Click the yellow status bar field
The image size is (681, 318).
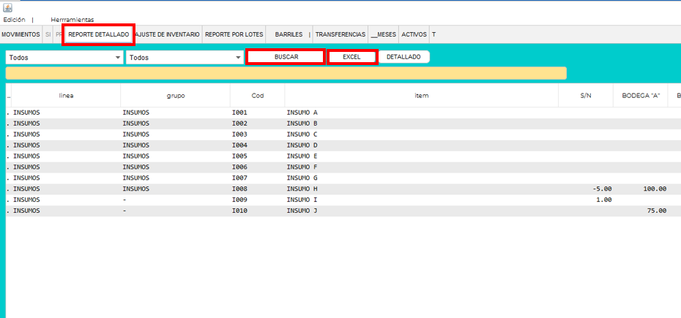coord(286,73)
